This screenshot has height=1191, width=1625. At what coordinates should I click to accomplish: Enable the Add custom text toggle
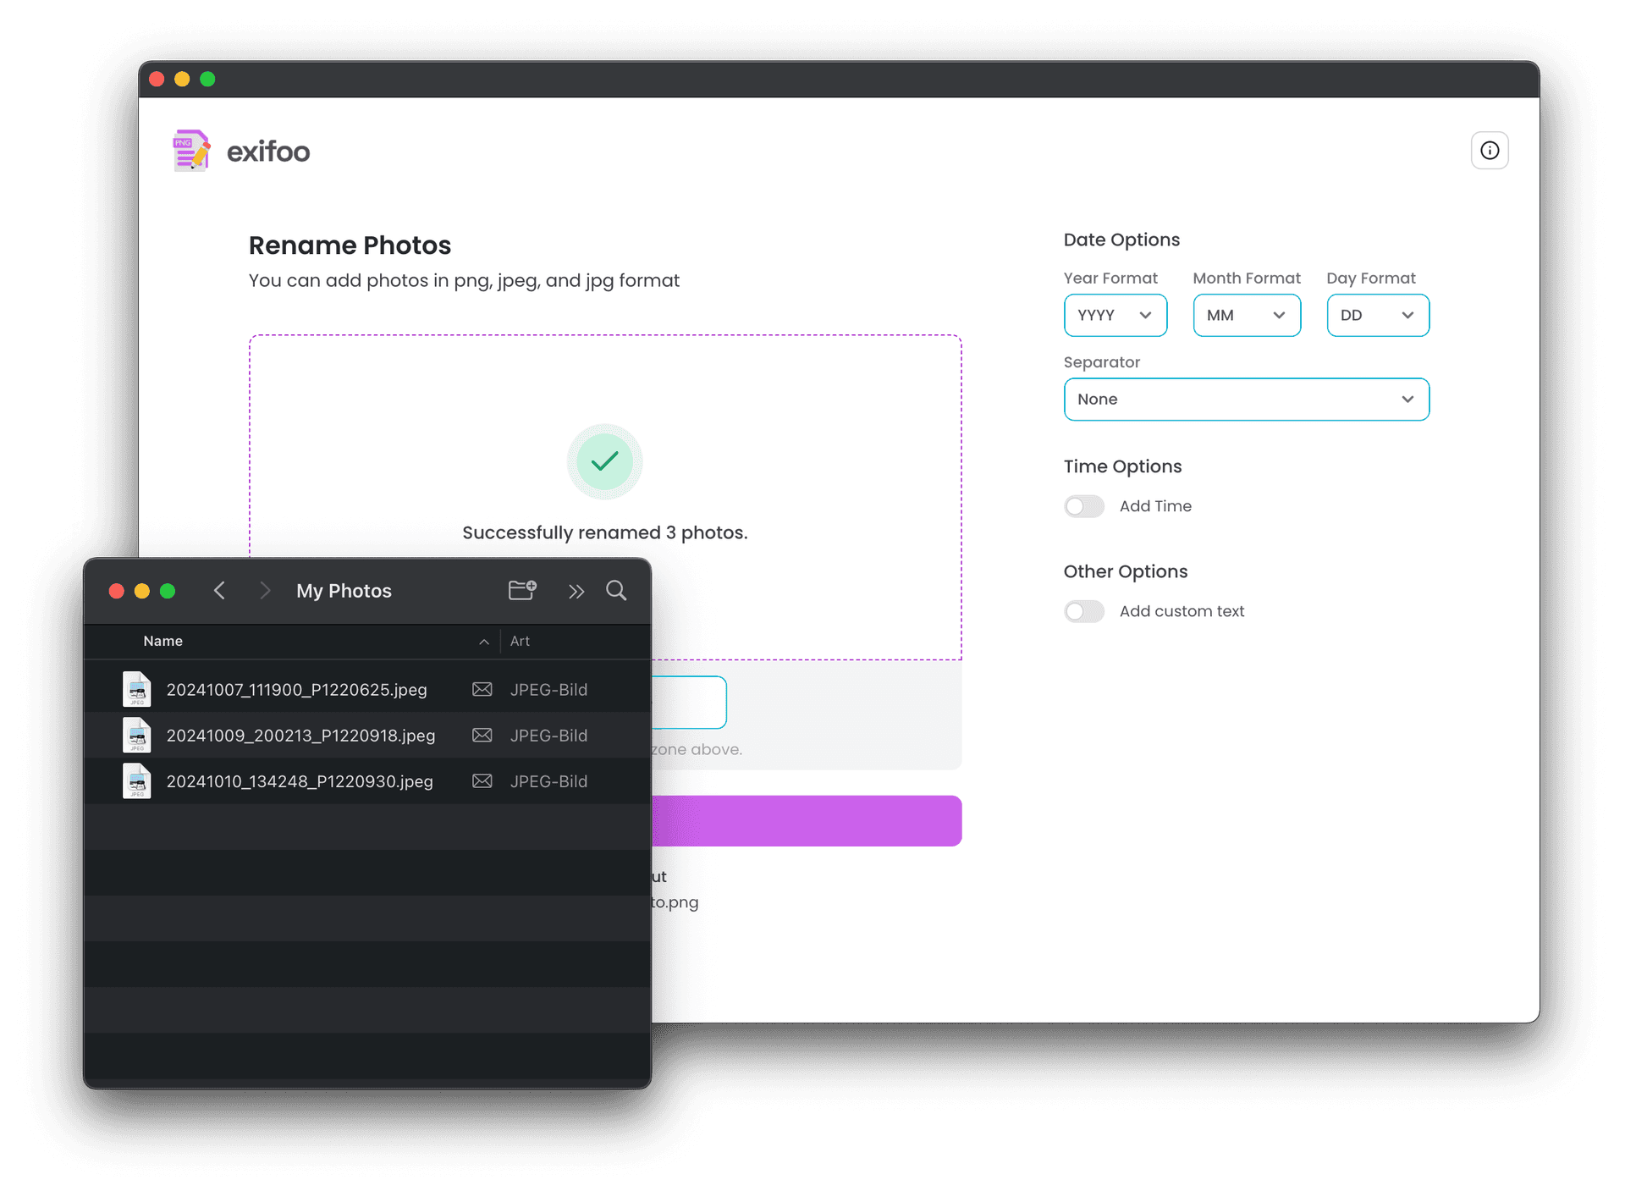(x=1084, y=610)
